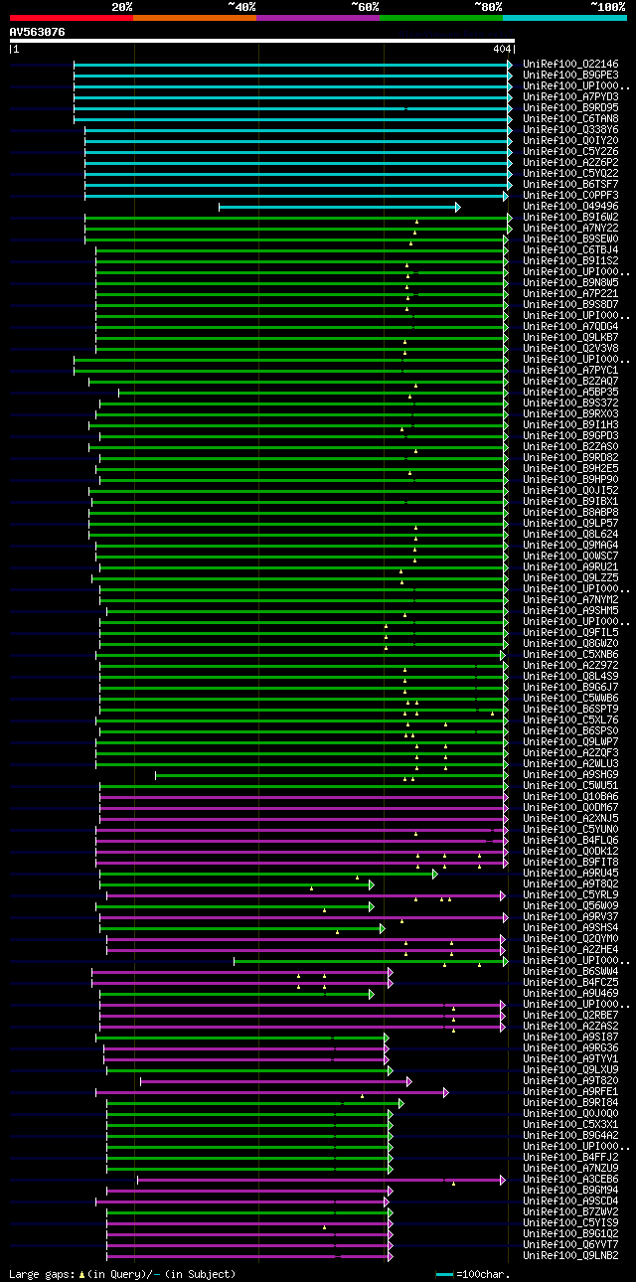636x1282 pixels.
Task: Select label UniRef100_Q2V3V8
Action: (x=570, y=348)
